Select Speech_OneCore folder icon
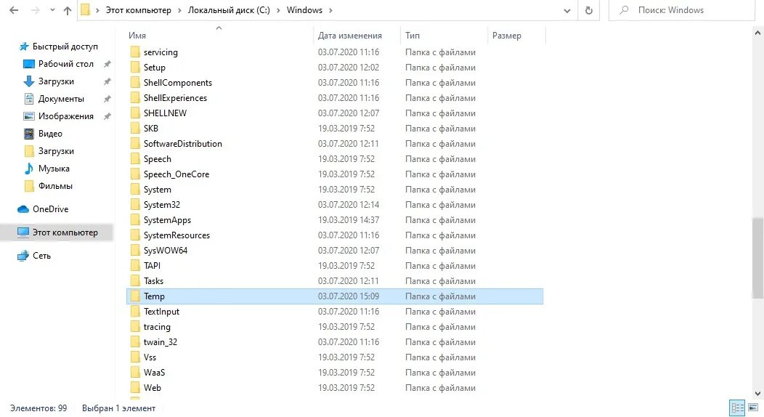Image resolution: width=764 pixels, height=417 pixels. 135,174
